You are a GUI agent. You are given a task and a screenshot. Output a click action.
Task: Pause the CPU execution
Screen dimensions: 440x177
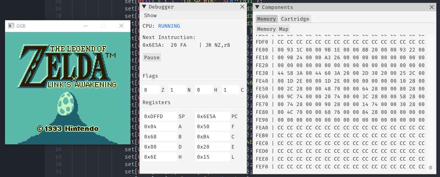coord(152,58)
